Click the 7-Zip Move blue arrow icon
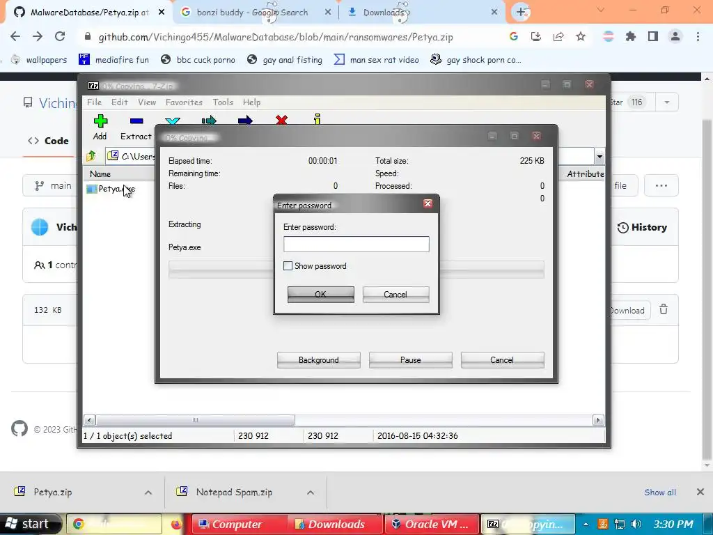The height and width of the screenshot is (535, 713). 245,120
